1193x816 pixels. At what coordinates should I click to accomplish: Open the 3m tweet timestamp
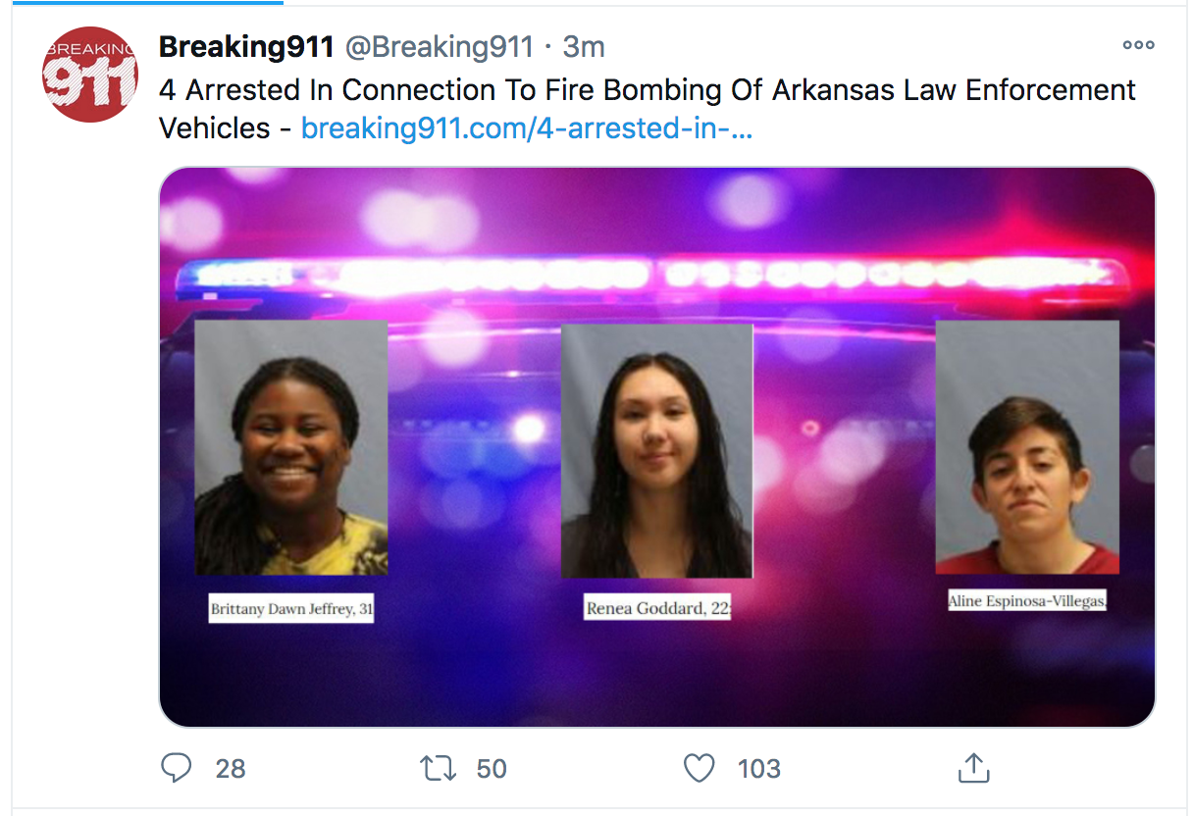point(584,46)
